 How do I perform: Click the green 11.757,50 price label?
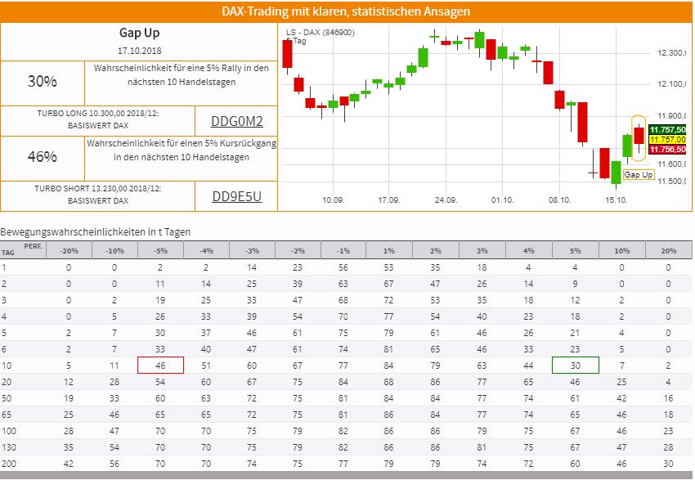pos(667,129)
